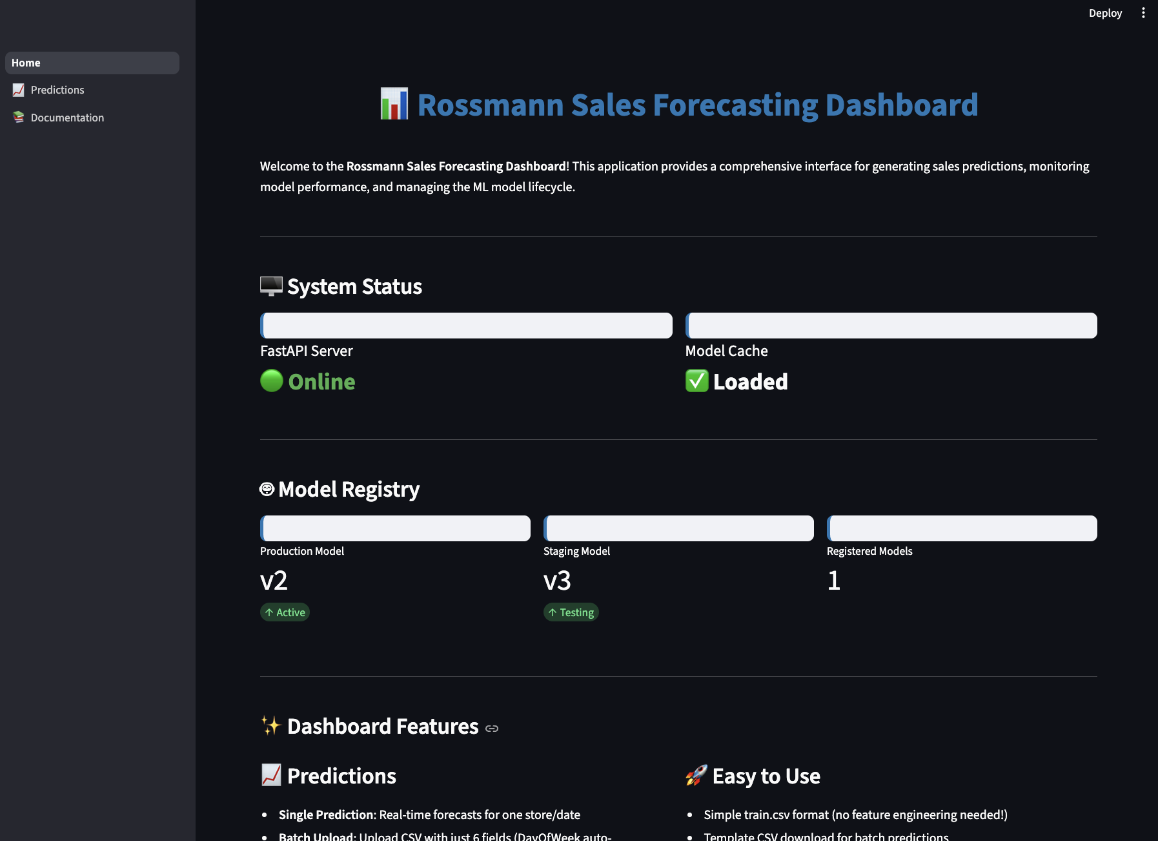This screenshot has width=1158, height=841.
Task: Click the Loaded checkmark icon under Model Cache
Action: coord(696,381)
